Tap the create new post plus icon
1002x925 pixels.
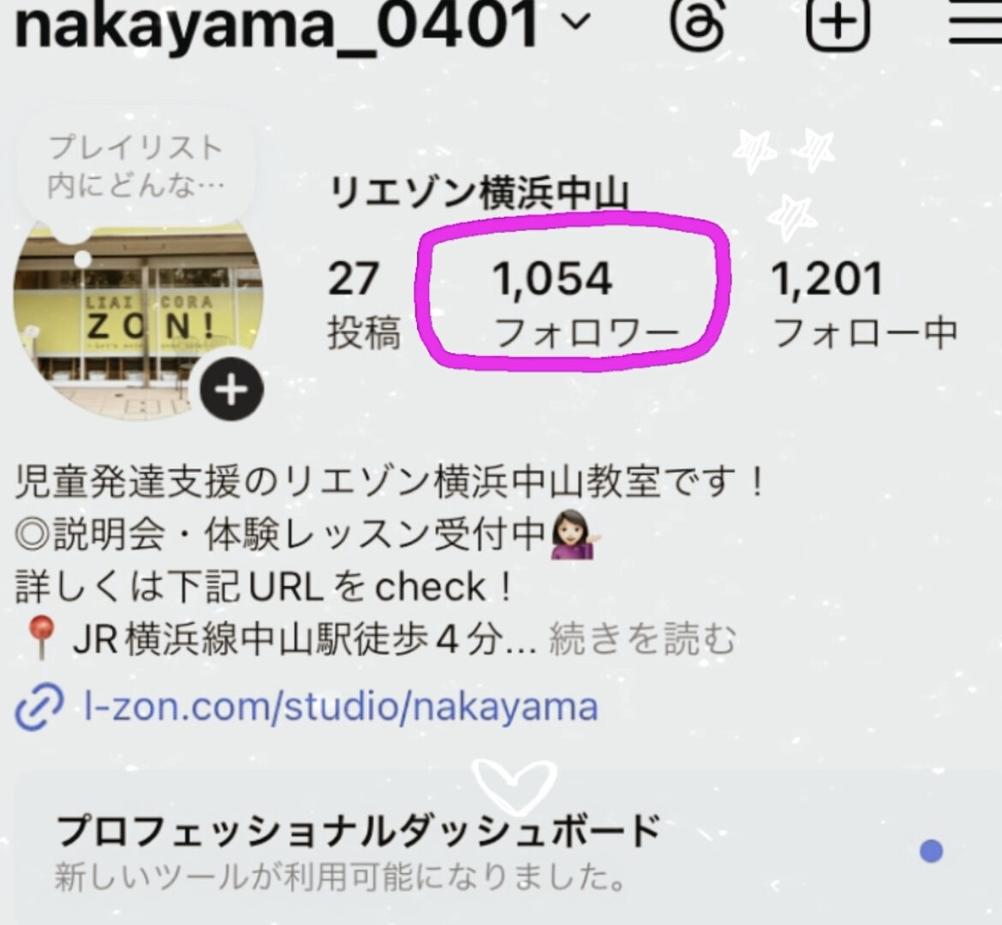pos(838,22)
